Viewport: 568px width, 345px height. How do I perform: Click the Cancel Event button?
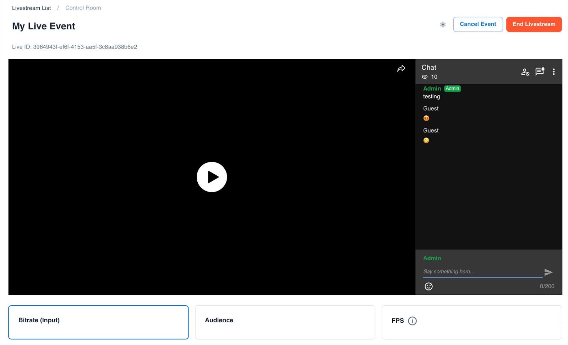477,24
